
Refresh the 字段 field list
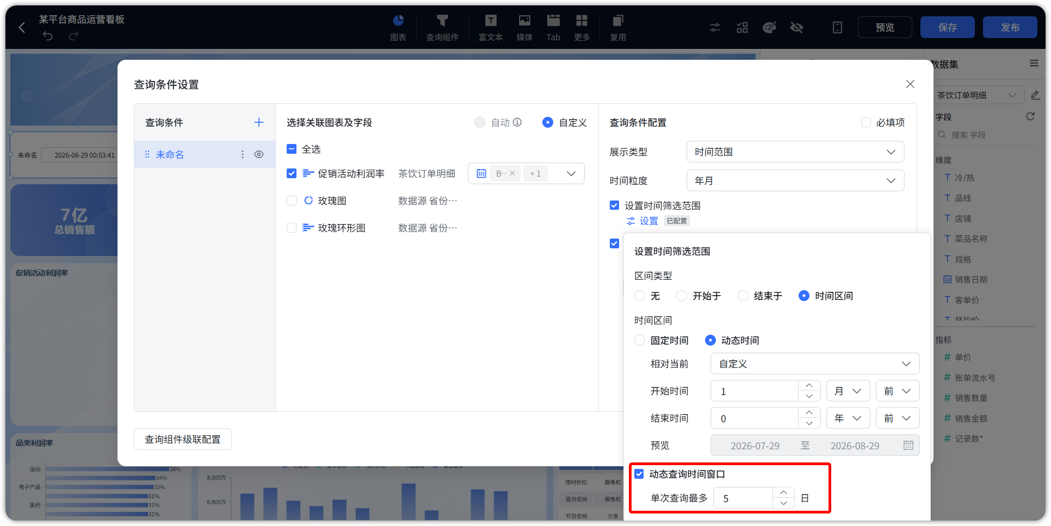click(1030, 116)
